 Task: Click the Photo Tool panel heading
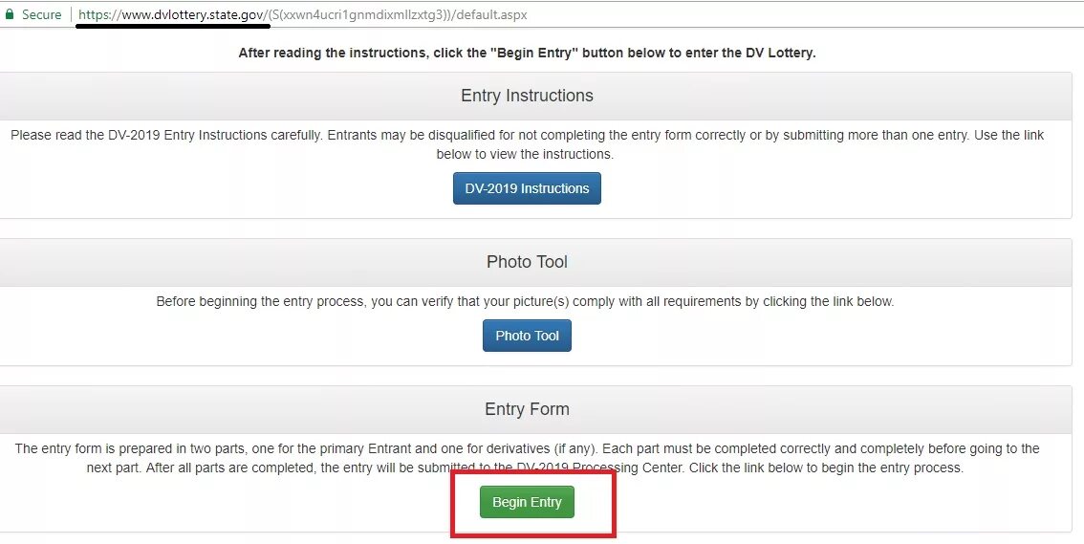(527, 262)
